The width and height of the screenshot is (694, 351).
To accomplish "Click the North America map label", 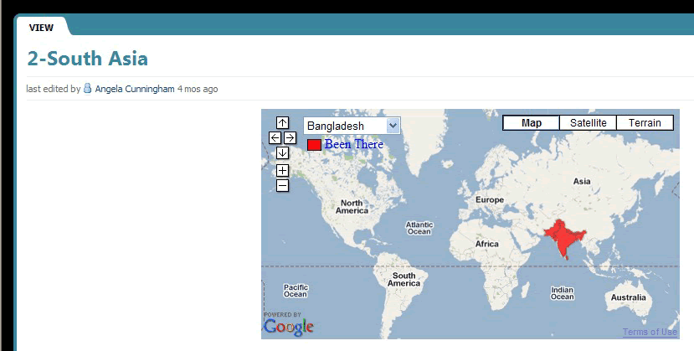I will click(x=352, y=207).
